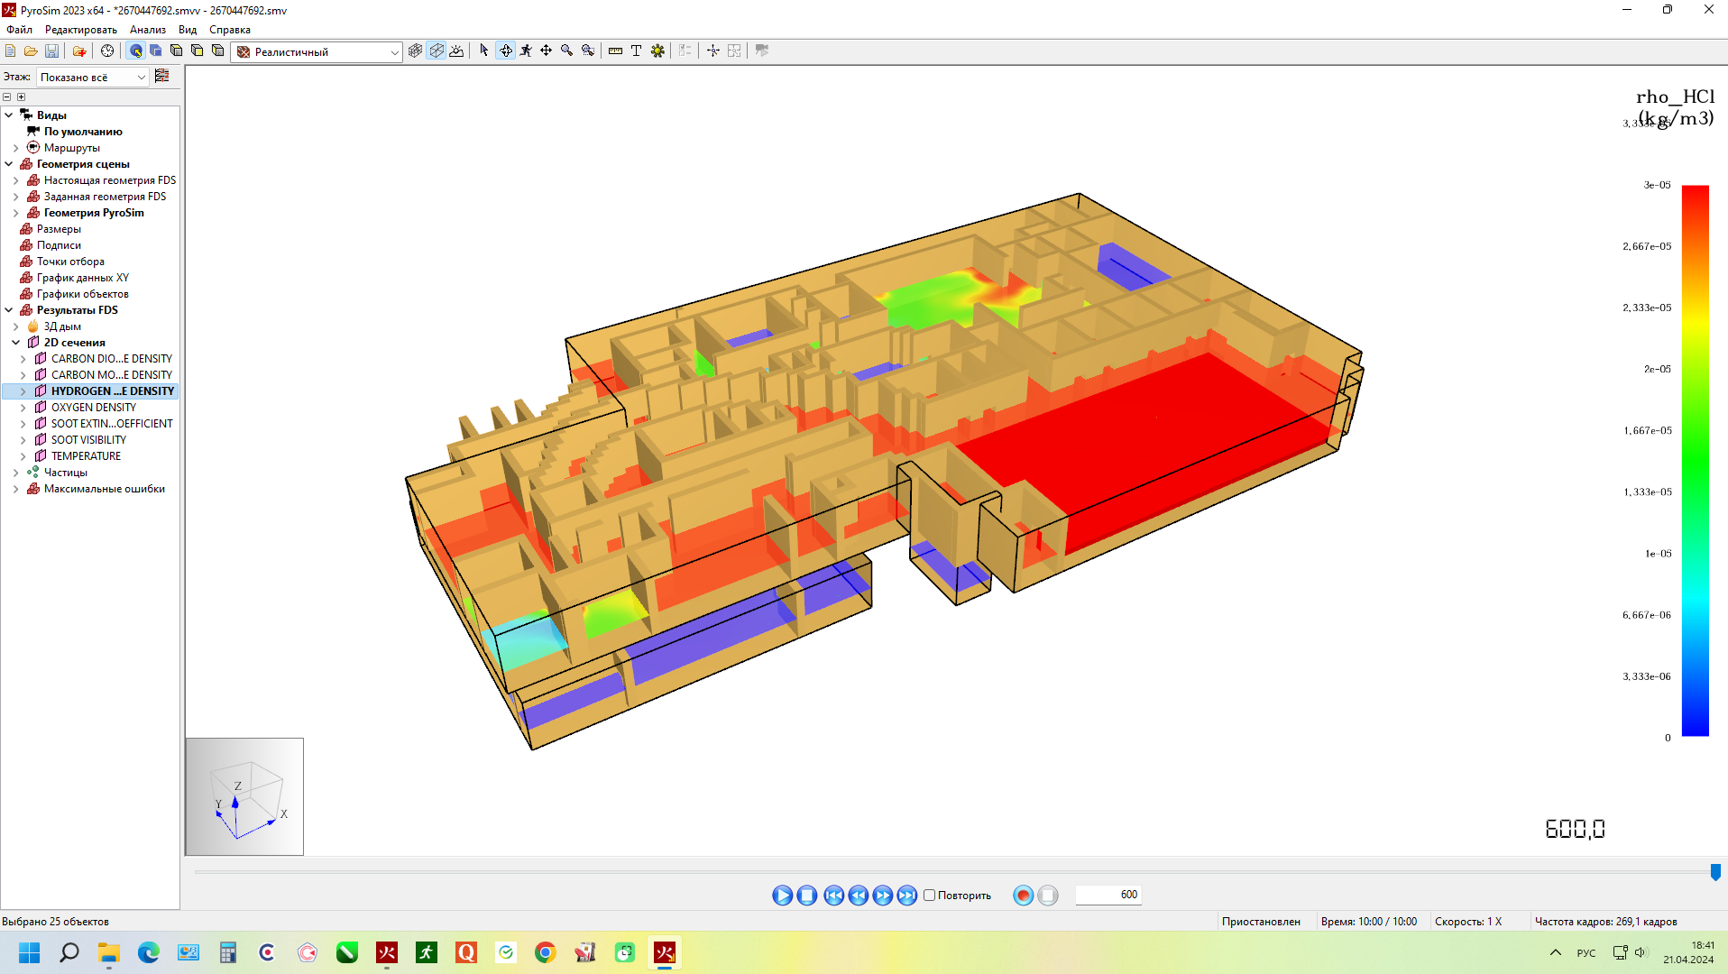This screenshot has height=974, width=1728.
Task: Click the rho_HCl color legend bar
Action: [1696, 461]
